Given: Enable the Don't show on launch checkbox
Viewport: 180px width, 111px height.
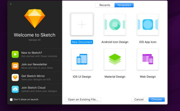Looking at the screenshot, I should [11, 100].
